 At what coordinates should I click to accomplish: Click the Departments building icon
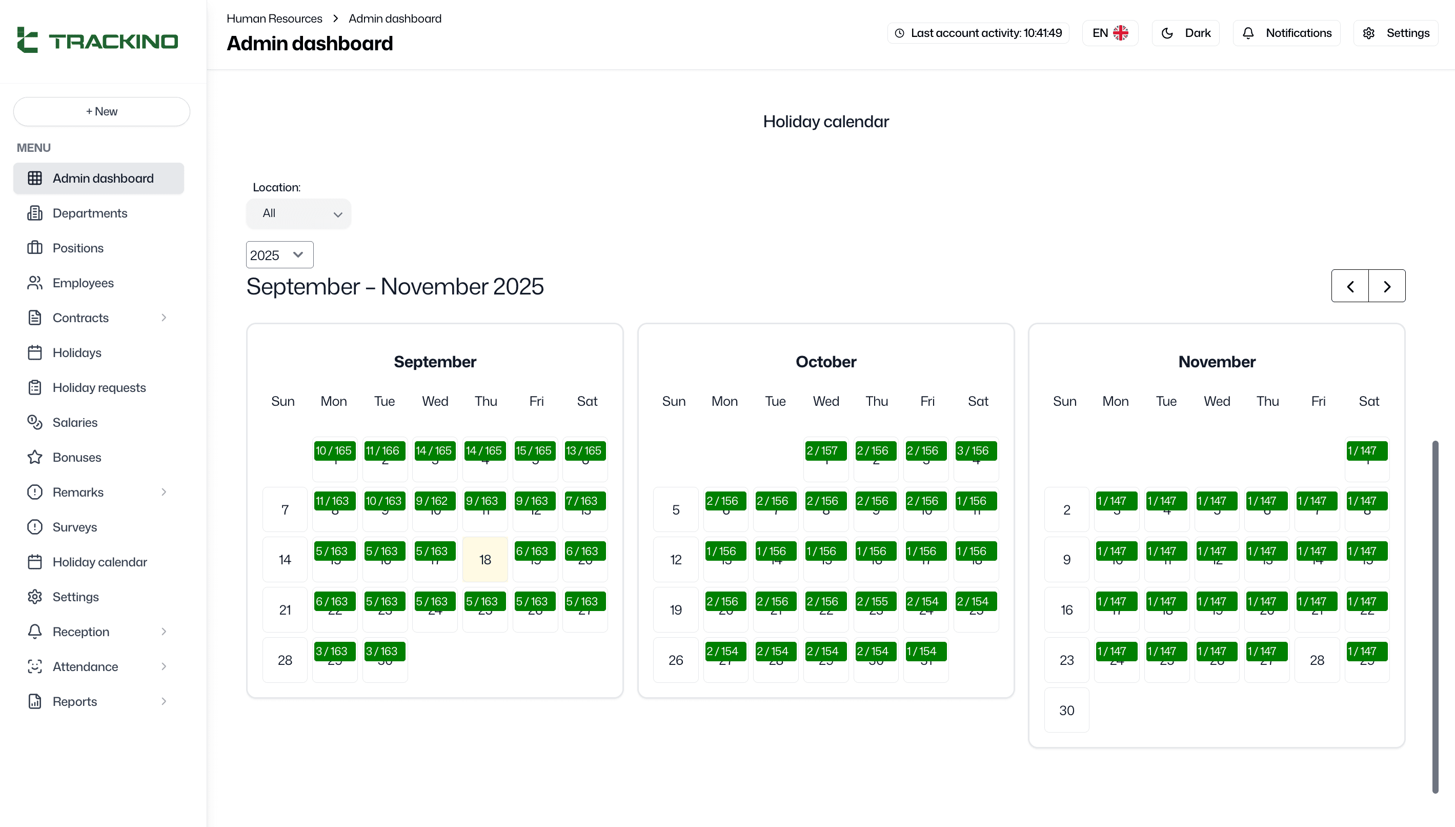click(x=35, y=213)
